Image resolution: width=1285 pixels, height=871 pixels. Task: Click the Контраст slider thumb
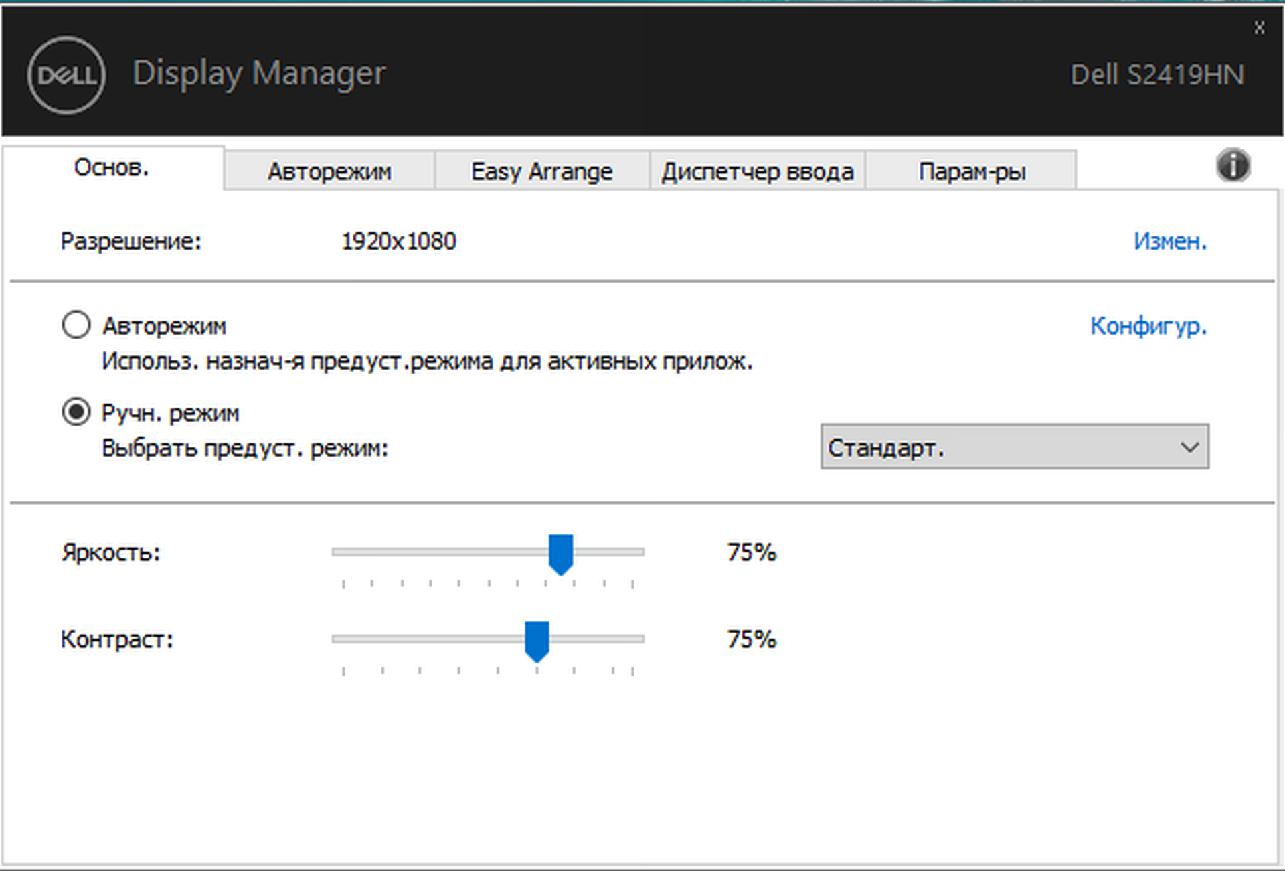point(537,641)
